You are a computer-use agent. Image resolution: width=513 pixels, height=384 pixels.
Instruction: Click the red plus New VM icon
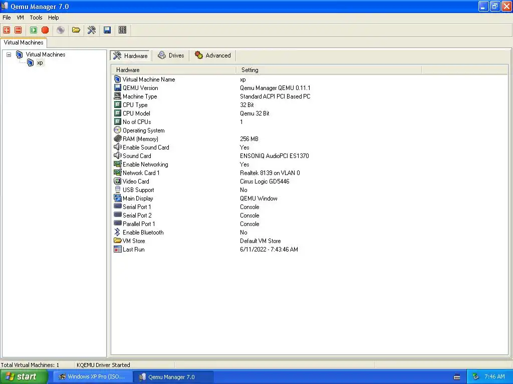(x=7, y=30)
